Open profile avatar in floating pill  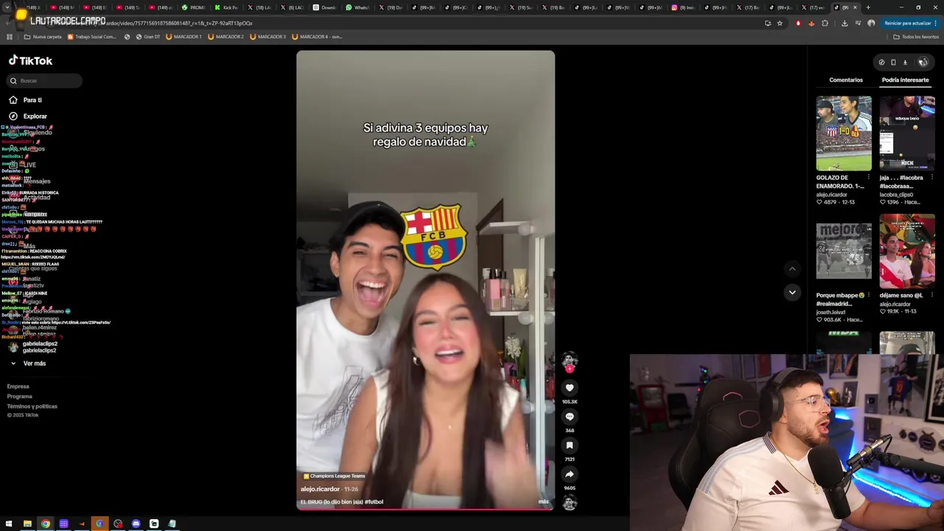(923, 62)
